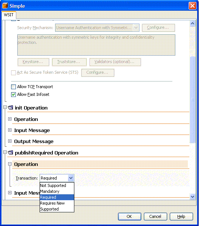Click the security mechanism description text area
Image resolution: width=199 pixels, height=226 pixels.
[x=96, y=45]
